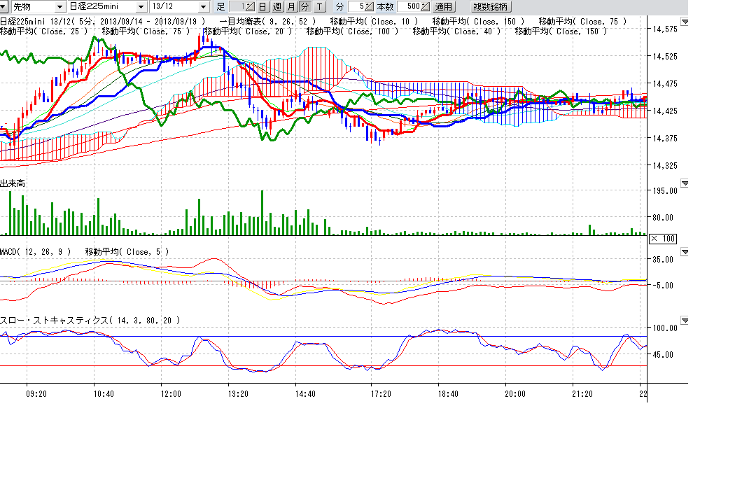The width and height of the screenshot is (749, 483).
Task: Click the spinner beside the 足 value
Action: (248, 6)
